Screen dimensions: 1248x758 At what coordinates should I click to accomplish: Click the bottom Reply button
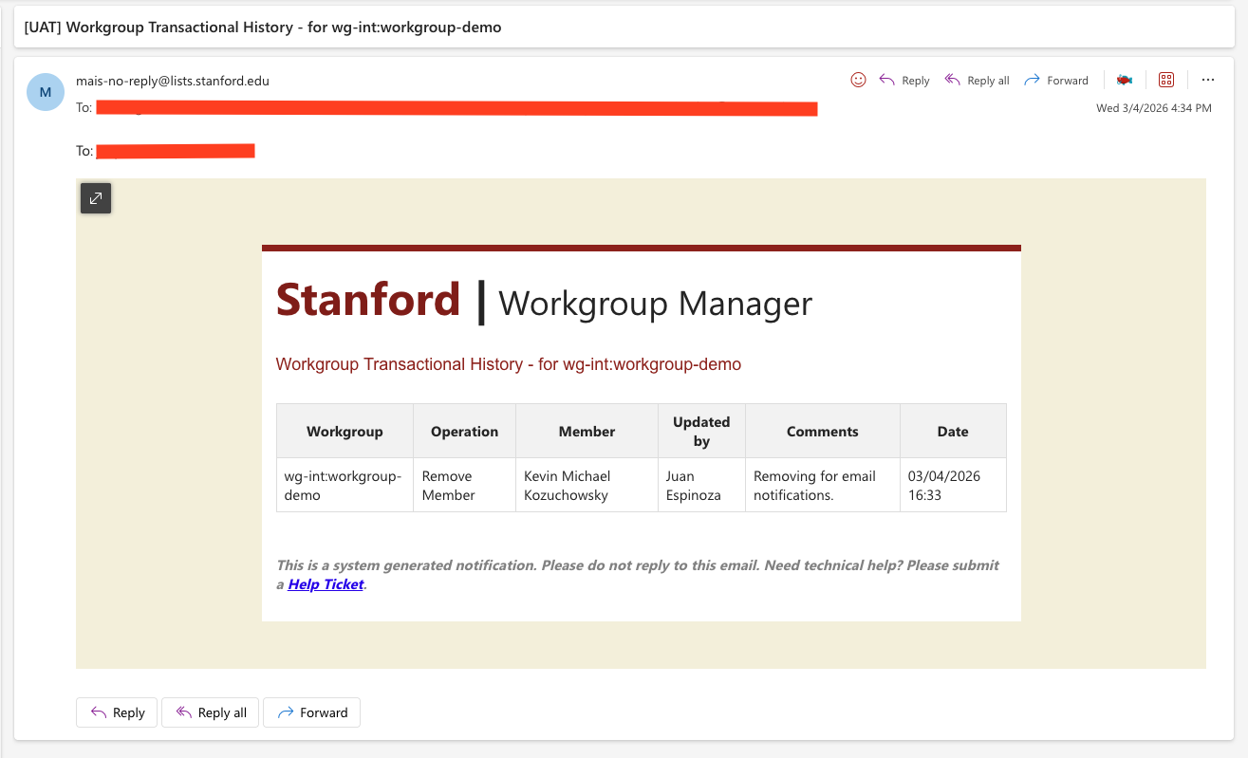[x=117, y=712]
